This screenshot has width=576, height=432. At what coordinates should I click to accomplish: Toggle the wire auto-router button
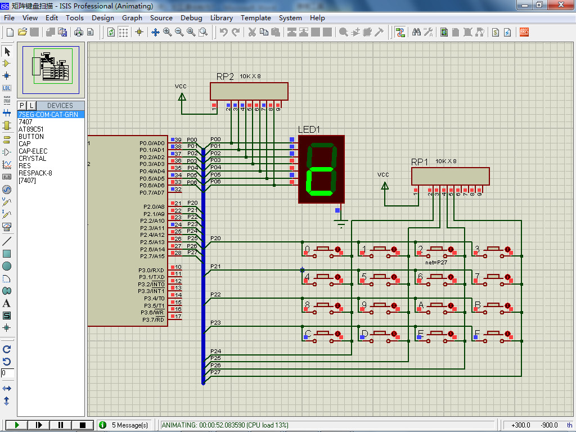[x=400, y=32]
